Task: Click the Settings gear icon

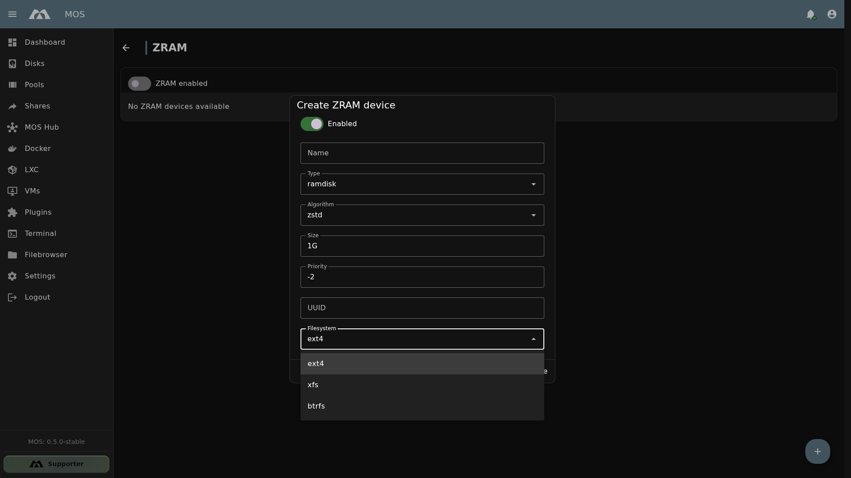Action: click(x=12, y=276)
